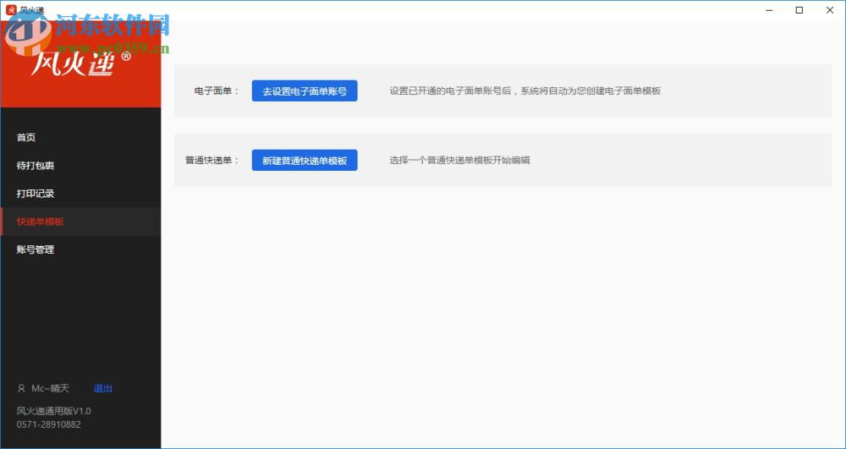Image resolution: width=846 pixels, height=449 pixels.
Task: Close the 风火递 window
Action: click(x=830, y=9)
